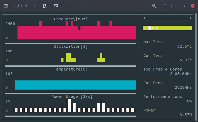Screen dimensions: 198x122
Task: Add a new session with plus icon
Action: pos(34,6)
